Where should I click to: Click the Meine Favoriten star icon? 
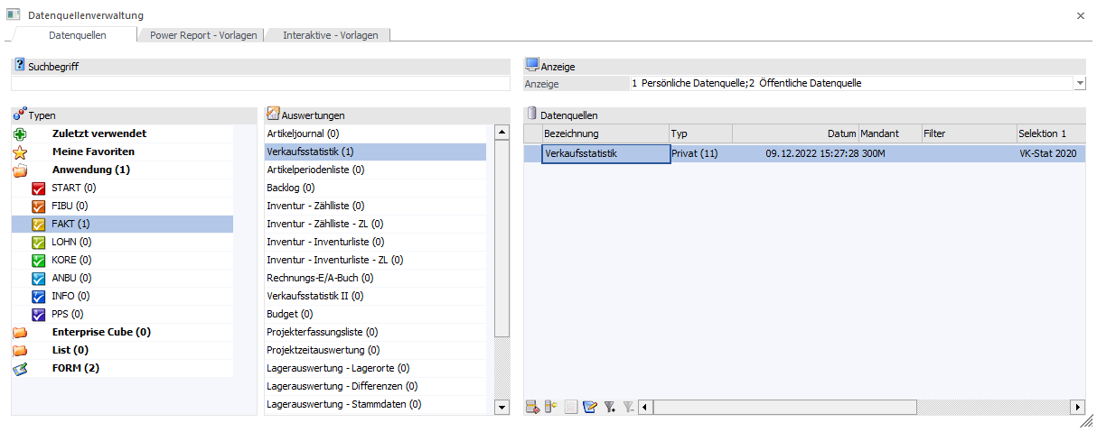click(20, 152)
